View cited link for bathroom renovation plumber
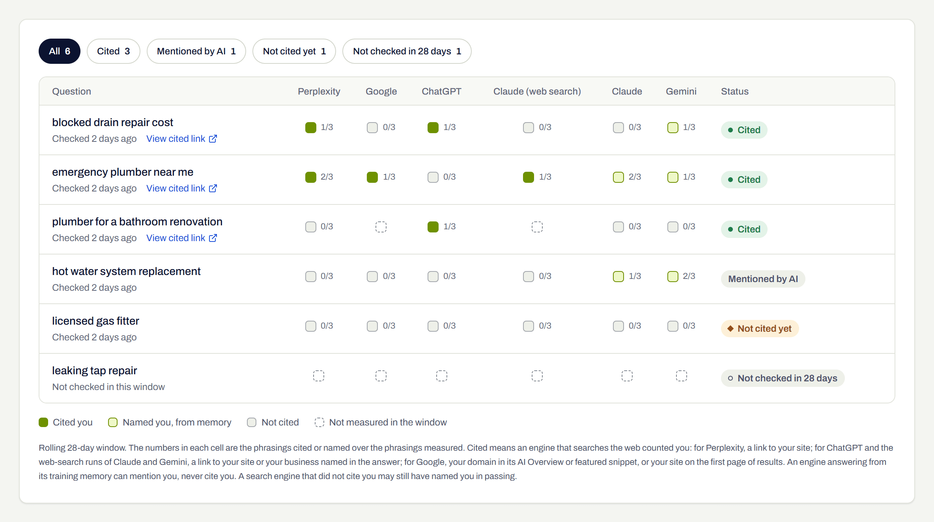This screenshot has width=934, height=522. click(182, 238)
